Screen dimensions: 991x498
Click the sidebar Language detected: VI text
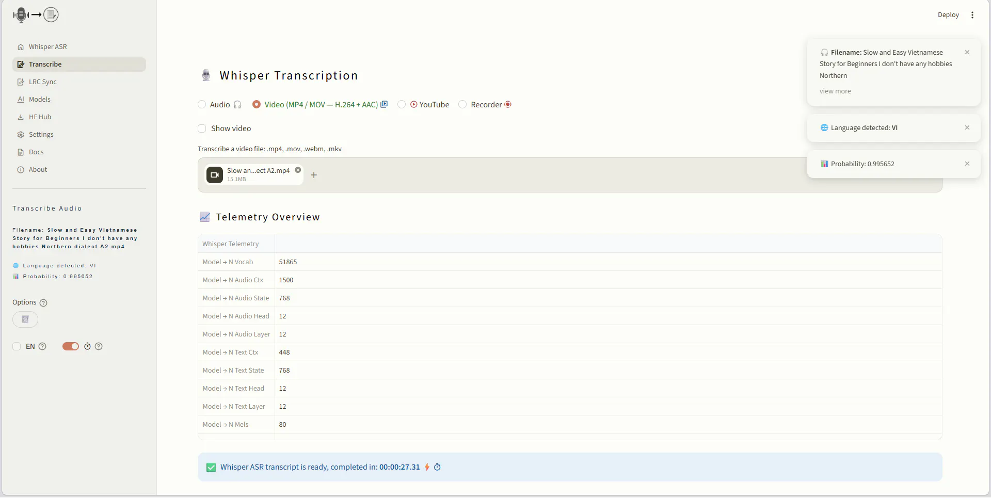pyautogui.click(x=59, y=266)
